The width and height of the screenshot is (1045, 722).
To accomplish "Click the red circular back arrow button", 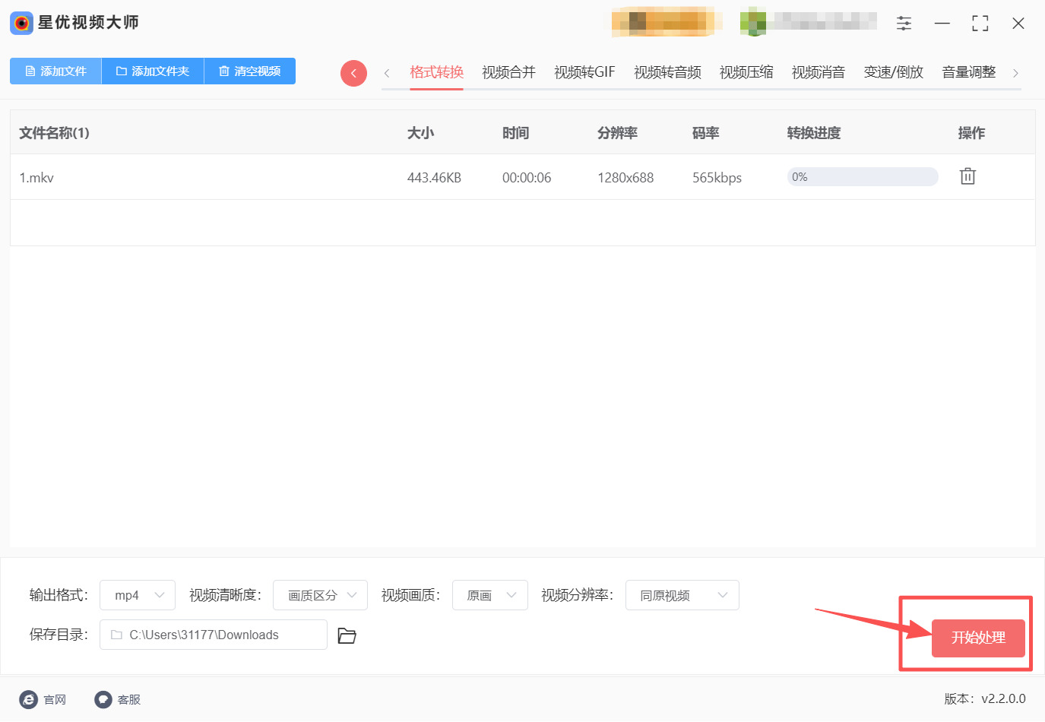I will [353, 73].
